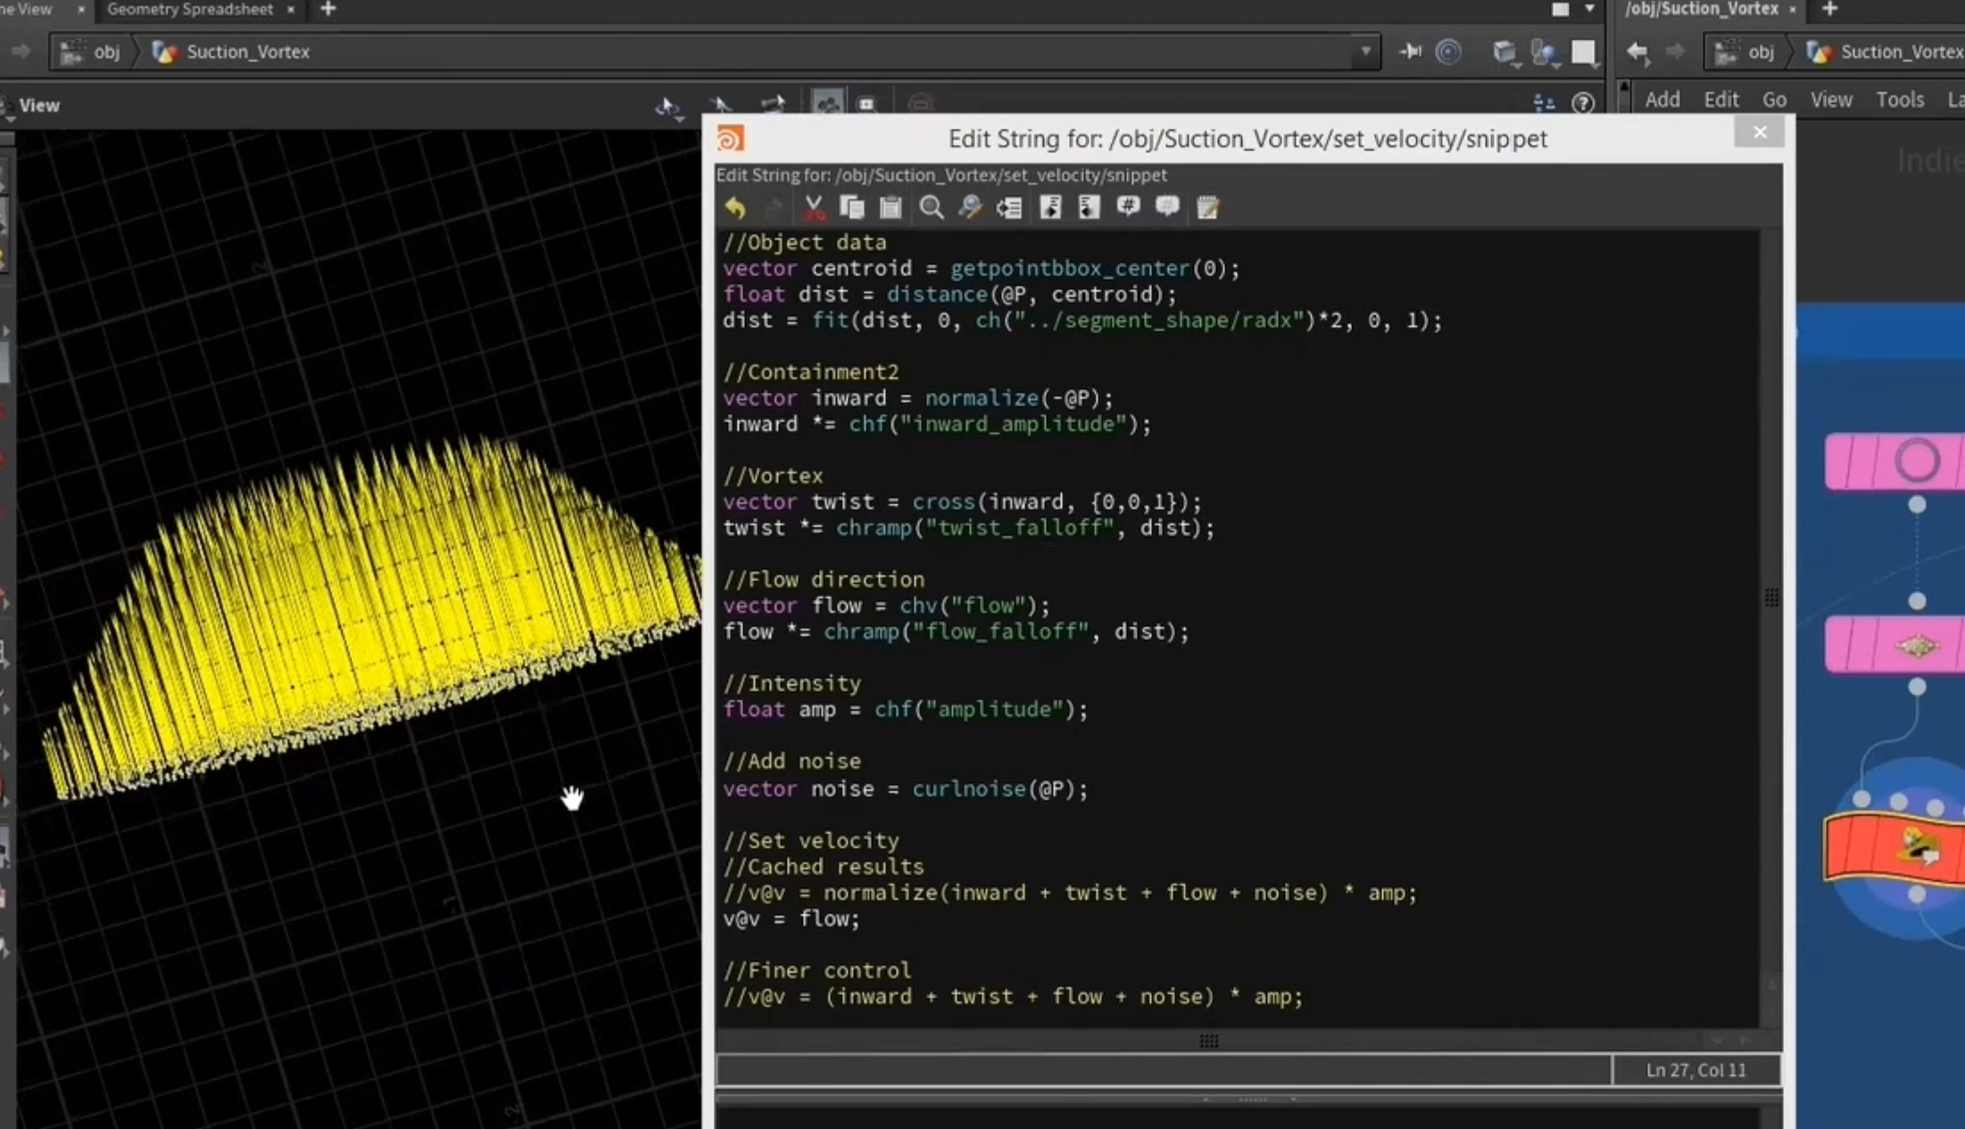Switch to the Geometry Spreadsheet tab
The width and height of the screenshot is (1965, 1129).
(x=190, y=9)
